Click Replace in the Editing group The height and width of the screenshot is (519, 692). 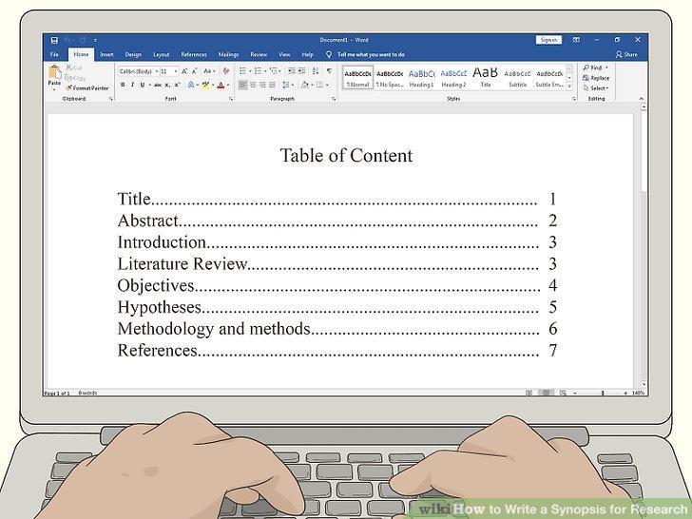point(596,78)
